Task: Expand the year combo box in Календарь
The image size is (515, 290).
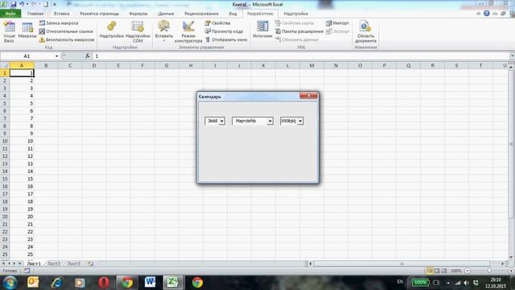Action: click(x=300, y=121)
